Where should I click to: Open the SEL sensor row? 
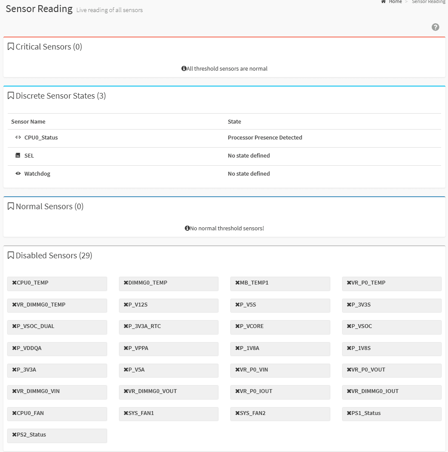(x=224, y=157)
